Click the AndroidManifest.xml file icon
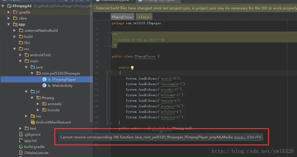Image resolution: width=297 pixels, height=157 pixels. click(33, 122)
